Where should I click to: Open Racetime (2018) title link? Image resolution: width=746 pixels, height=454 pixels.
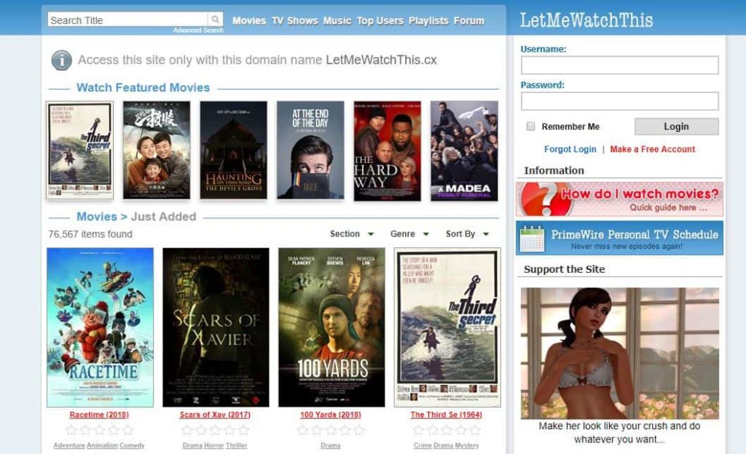[99, 415]
